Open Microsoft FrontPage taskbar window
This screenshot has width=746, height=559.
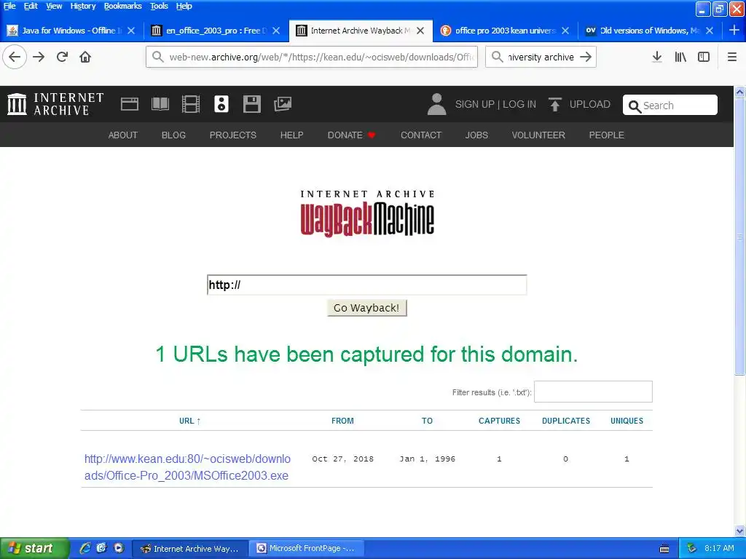coord(307,548)
